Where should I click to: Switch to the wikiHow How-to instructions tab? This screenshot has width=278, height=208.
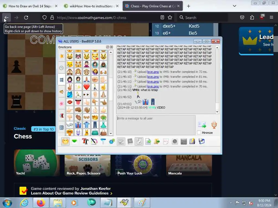pos(91,6)
